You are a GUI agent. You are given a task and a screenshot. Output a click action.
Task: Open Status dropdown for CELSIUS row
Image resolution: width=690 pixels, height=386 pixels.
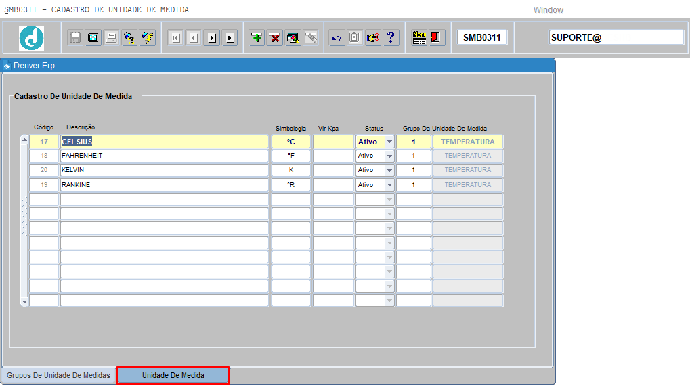pos(389,142)
